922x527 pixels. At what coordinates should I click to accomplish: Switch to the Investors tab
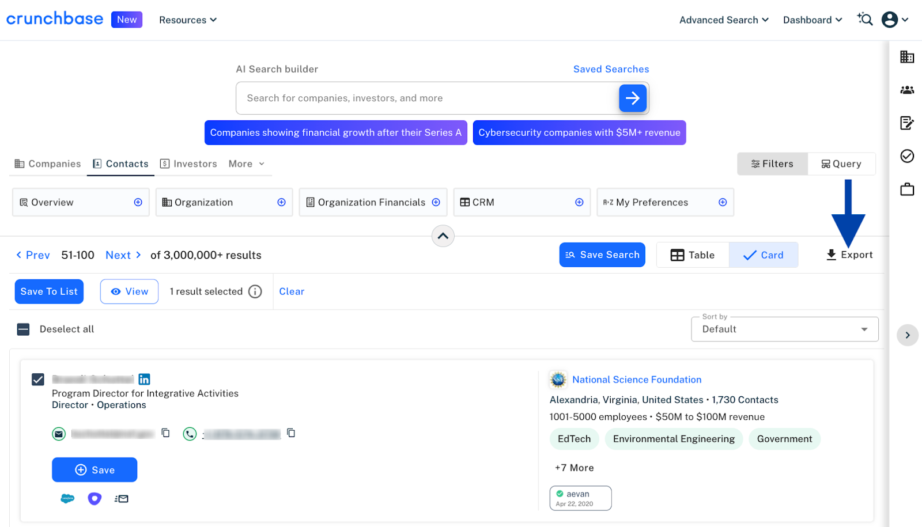(x=188, y=164)
